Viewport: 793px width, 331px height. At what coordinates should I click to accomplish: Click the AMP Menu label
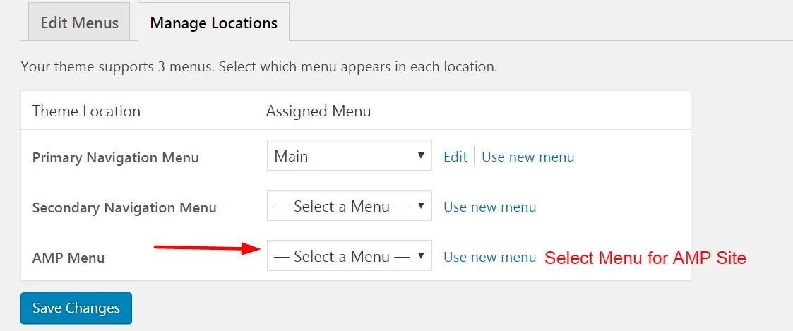[x=68, y=258]
